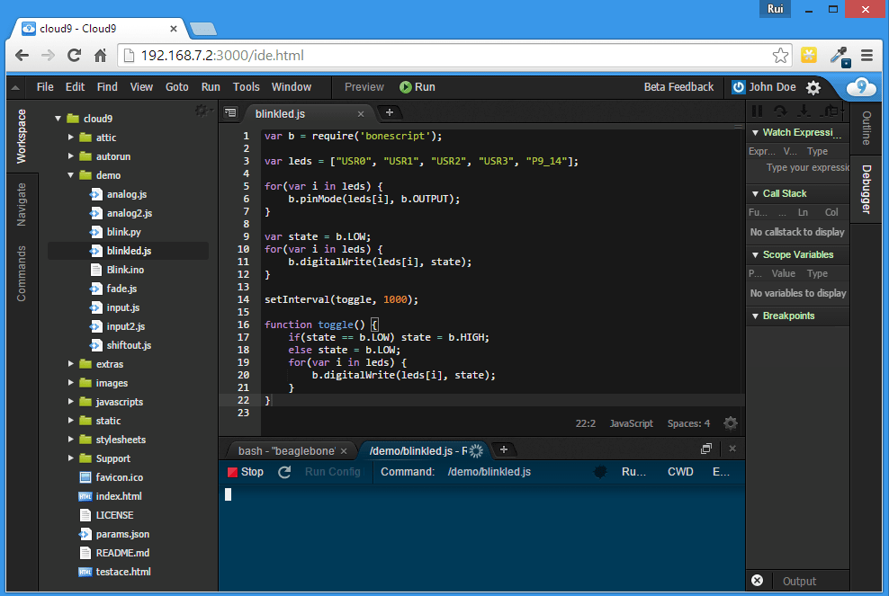Click the Beta Feedback link
889x596 pixels.
[x=678, y=87]
